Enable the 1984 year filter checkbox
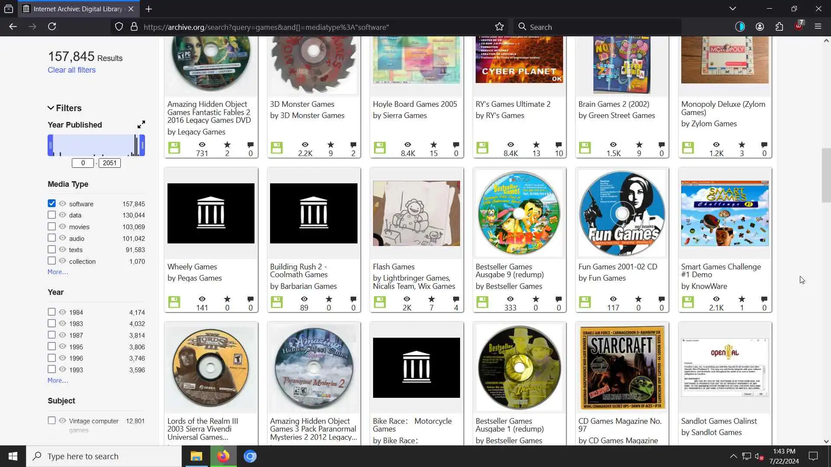 (52, 312)
